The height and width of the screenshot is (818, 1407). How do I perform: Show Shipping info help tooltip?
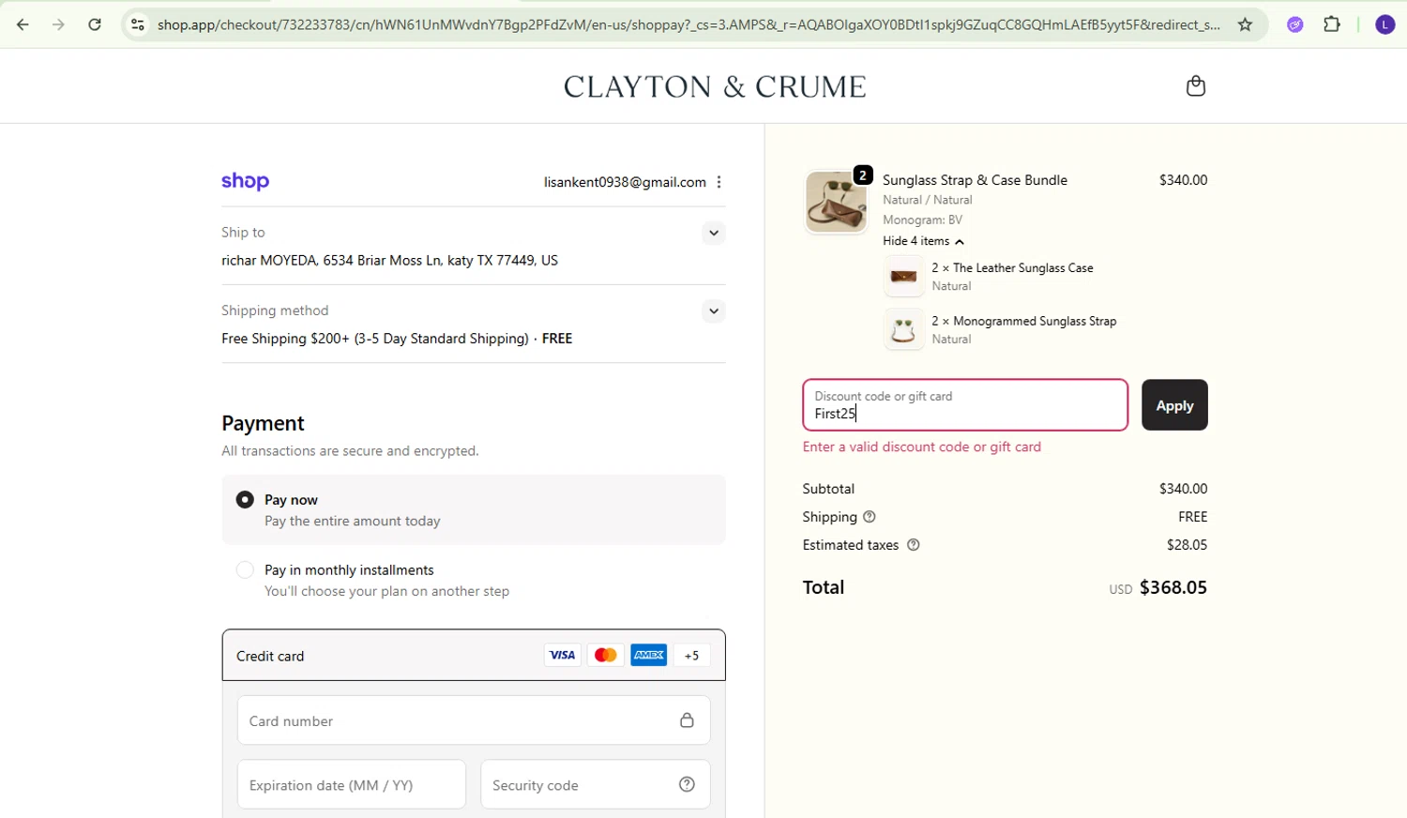pos(870,517)
